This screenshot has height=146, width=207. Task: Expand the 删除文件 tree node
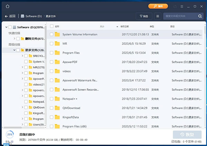[14, 39]
